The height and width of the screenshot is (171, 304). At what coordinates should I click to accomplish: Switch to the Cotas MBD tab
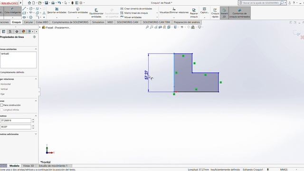[x=42, y=22]
